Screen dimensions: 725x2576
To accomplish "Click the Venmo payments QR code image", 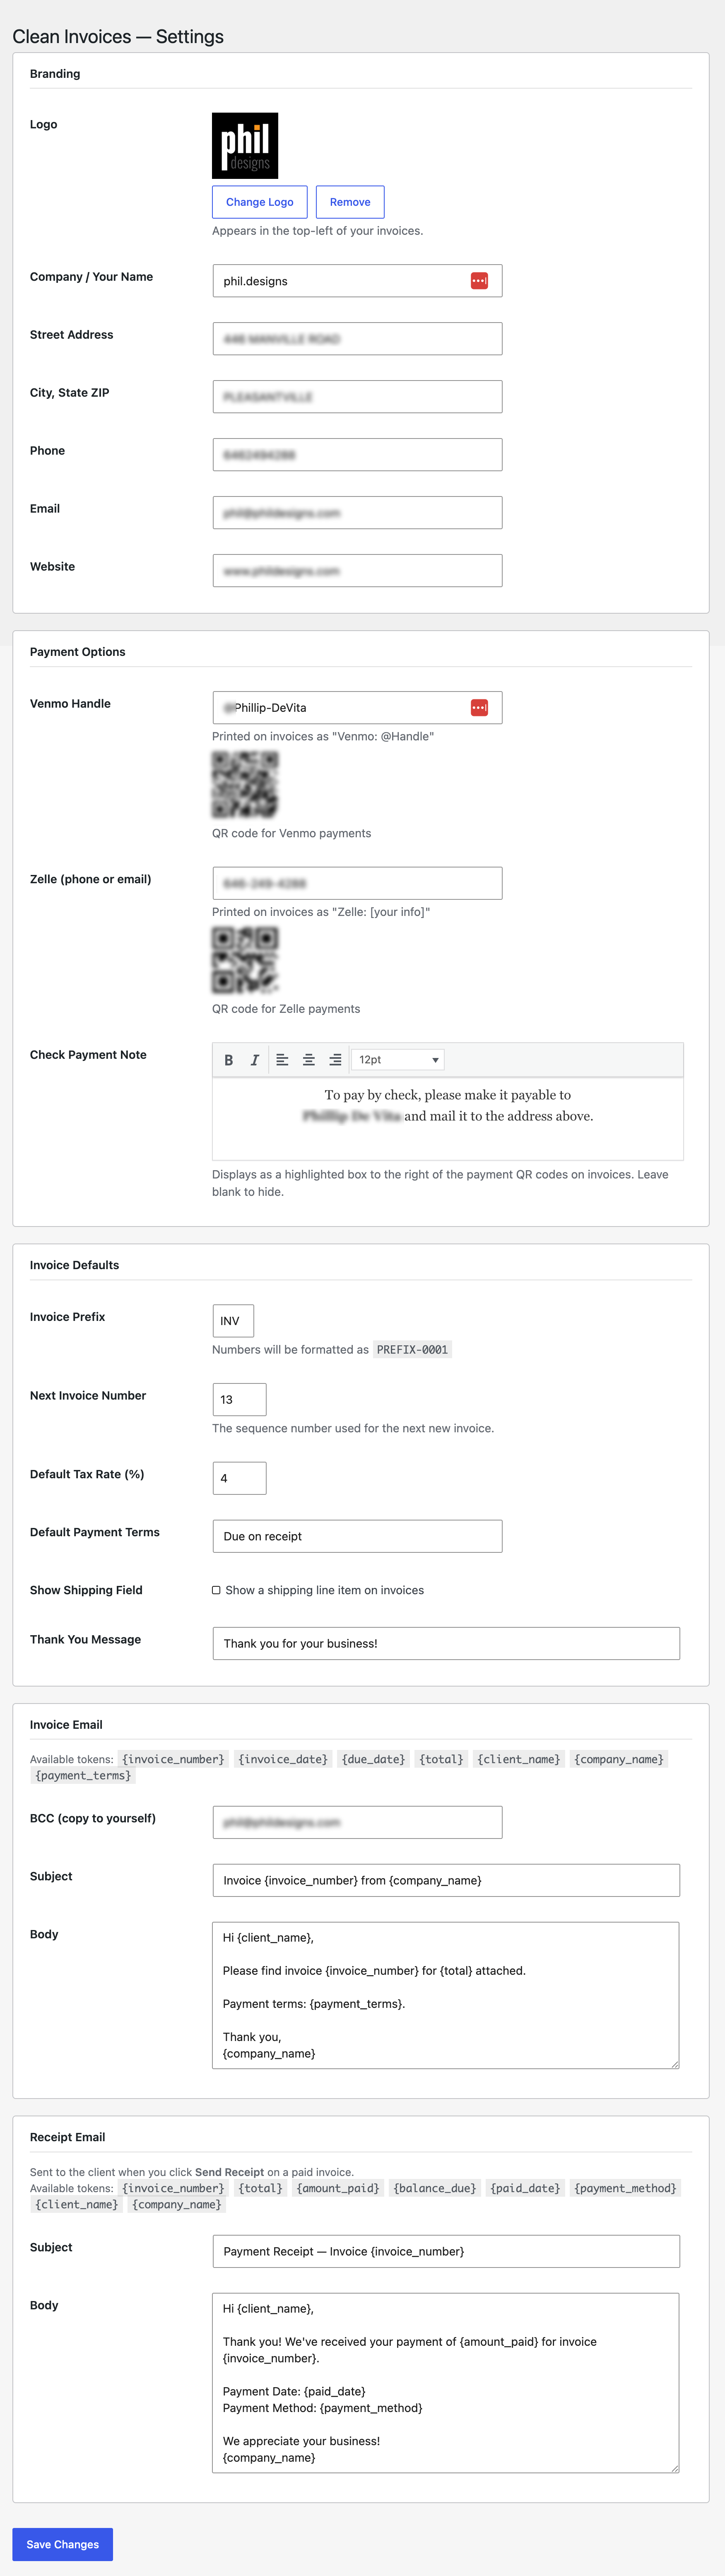I will (x=245, y=785).
